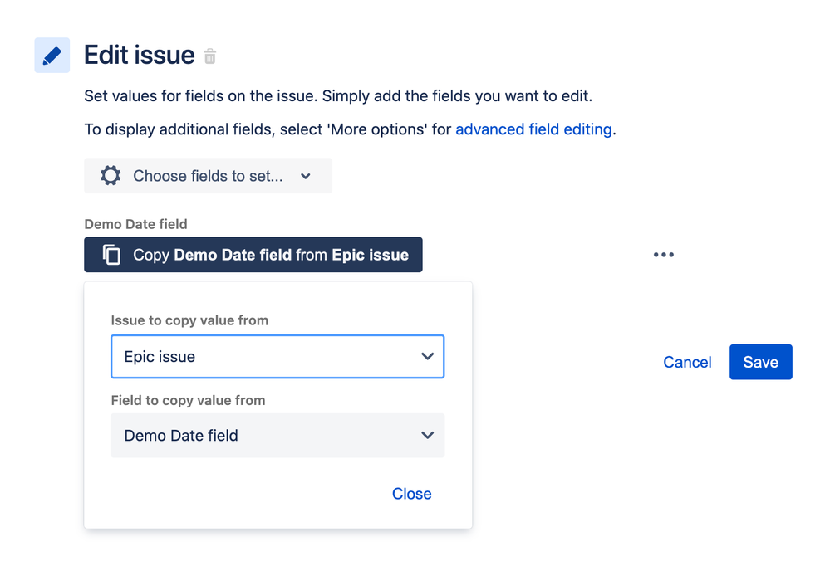Click the trash icon beside Edit issue heading
The image size is (830, 566).
pyautogui.click(x=209, y=56)
